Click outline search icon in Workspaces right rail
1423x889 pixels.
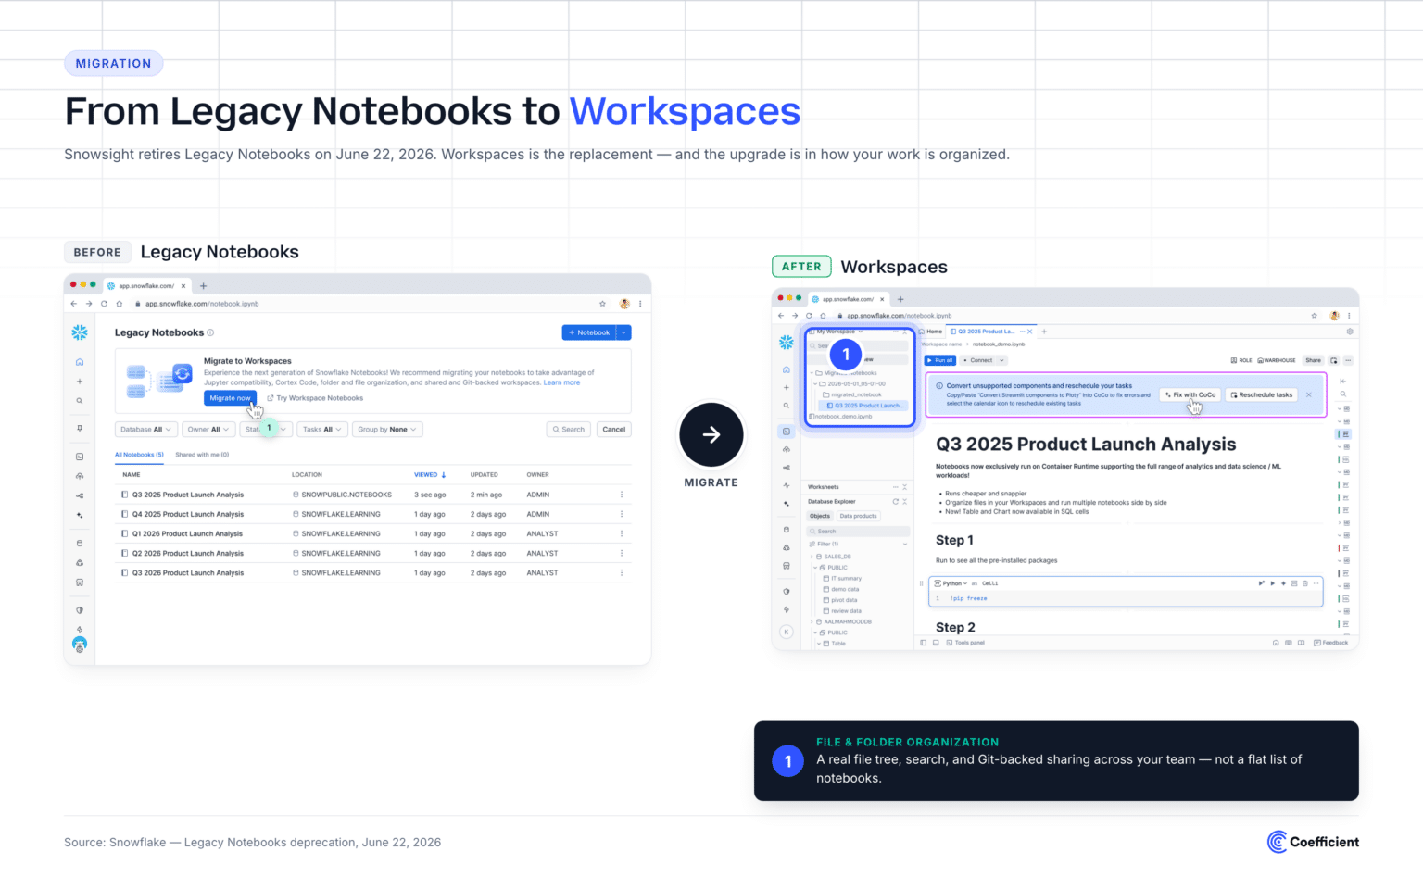click(x=1343, y=394)
